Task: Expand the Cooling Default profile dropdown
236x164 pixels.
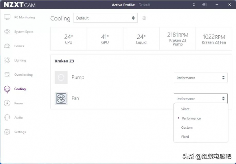Action: click(x=105, y=18)
